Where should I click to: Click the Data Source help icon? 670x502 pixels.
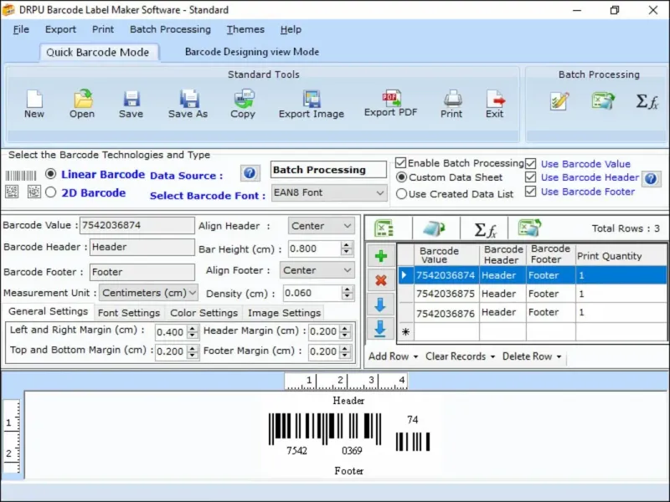(x=250, y=173)
